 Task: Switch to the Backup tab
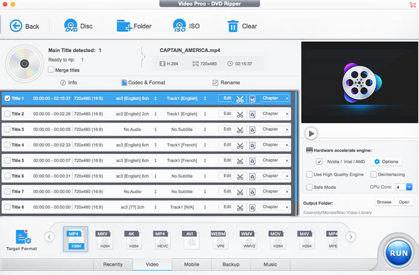click(231, 264)
